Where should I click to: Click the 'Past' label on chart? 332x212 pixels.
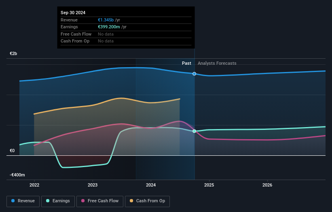coord(186,63)
